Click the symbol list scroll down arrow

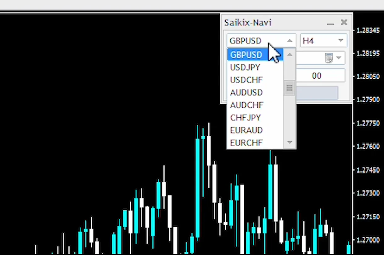[x=290, y=142]
